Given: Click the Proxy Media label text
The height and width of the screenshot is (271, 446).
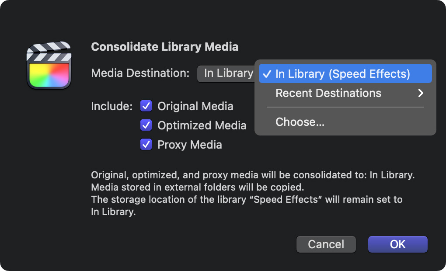Looking at the screenshot, I should click(190, 145).
